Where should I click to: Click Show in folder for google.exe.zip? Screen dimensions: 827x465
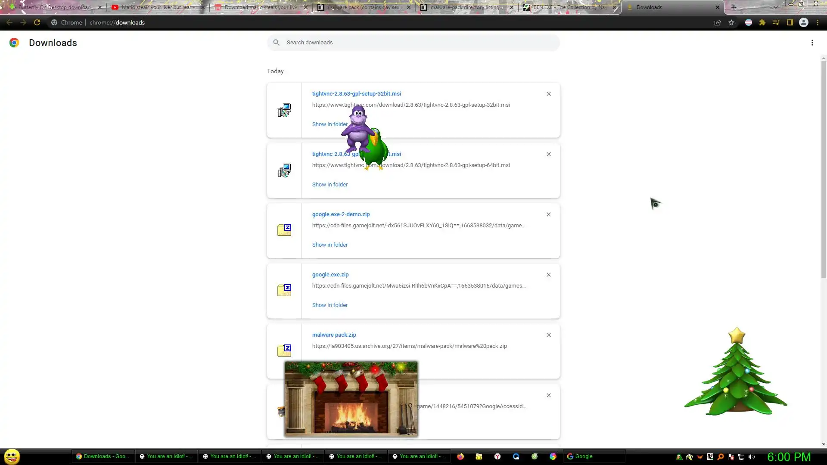click(x=330, y=305)
